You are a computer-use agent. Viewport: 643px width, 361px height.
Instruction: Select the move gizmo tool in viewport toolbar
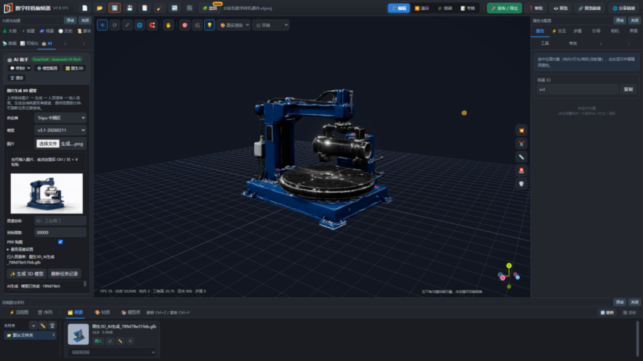click(102, 25)
